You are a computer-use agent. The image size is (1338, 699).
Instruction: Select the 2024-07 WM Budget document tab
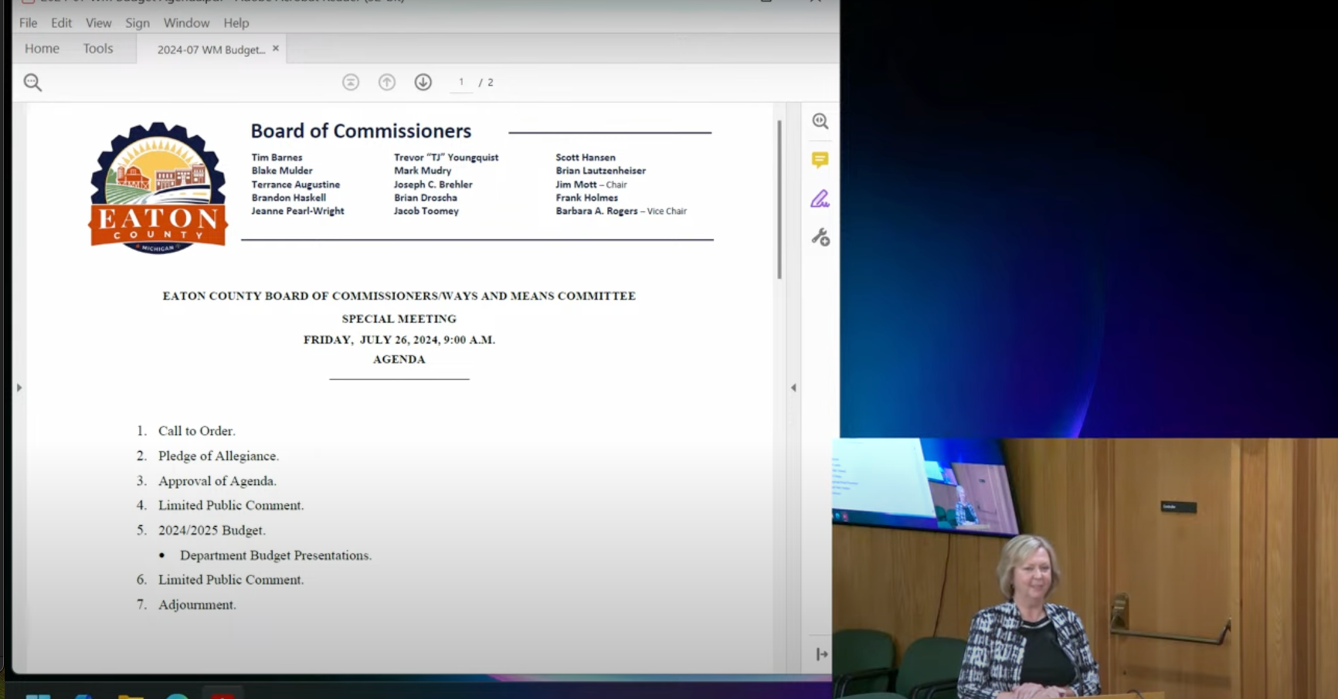(x=211, y=49)
